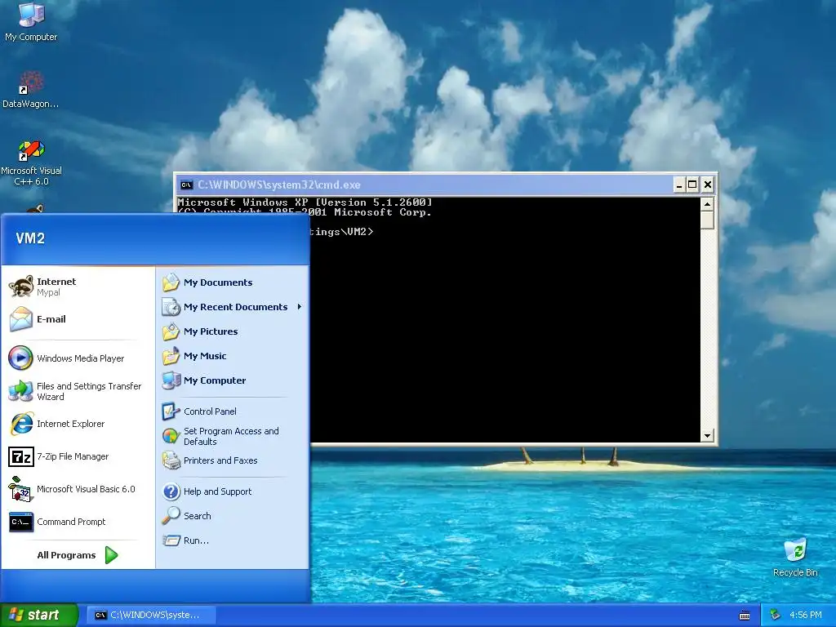Open the My Computer desktop icon
The image size is (836, 627).
pos(31,21)
